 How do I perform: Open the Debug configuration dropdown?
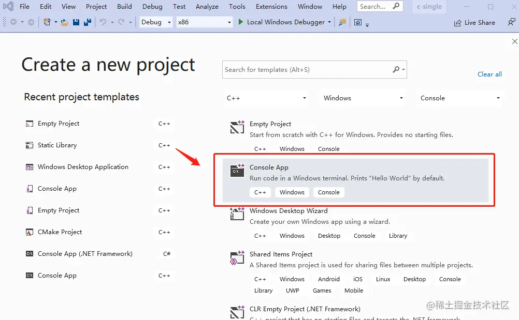coord(155,22)
